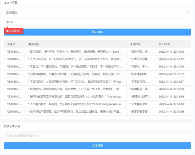Click the blue 立即查询 button
Image resolution: width=195 pixels, height=155 pixels.
pyautogui.click(x=97, y=146)
